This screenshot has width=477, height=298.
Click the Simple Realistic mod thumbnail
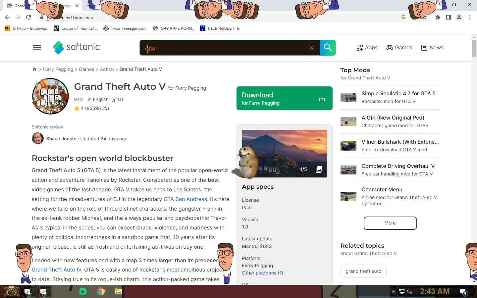pos(348,97)
